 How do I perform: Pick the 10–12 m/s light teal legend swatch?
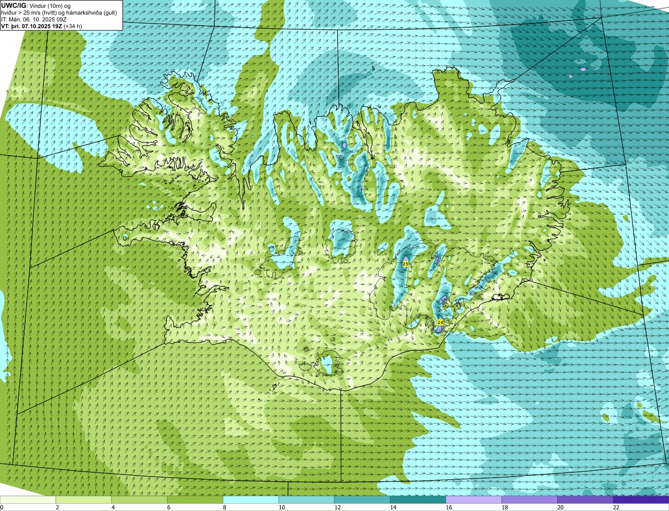tap(306, 500)
